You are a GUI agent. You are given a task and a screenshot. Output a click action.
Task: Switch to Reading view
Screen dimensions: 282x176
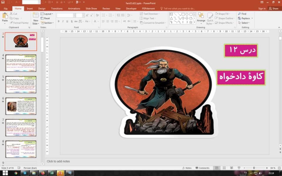coord(231,168)
